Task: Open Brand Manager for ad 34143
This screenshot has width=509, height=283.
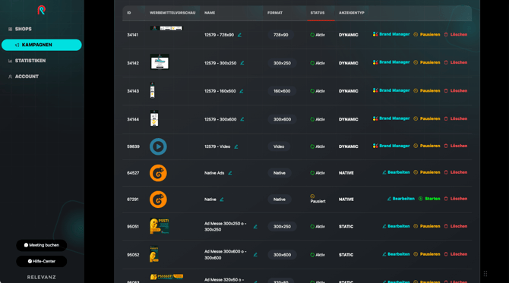Action: 391,90
